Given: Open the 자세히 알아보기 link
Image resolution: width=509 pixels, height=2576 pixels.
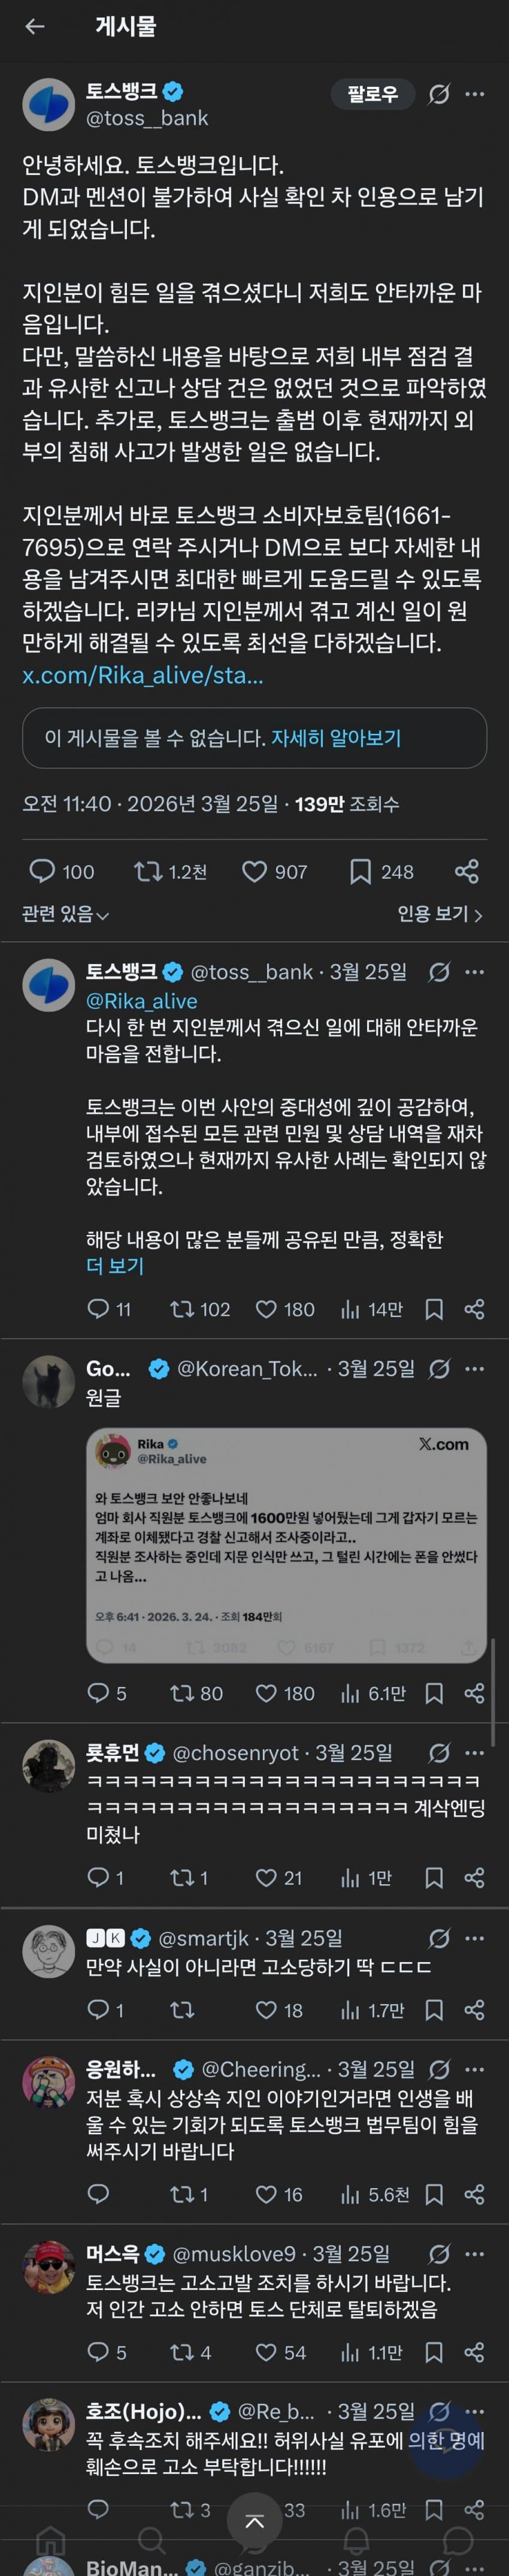Looking at the screenshot, I should tap(335, 738).
